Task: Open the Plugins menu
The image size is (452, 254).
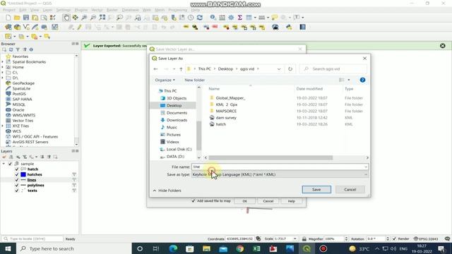Action: coord(81,10)
